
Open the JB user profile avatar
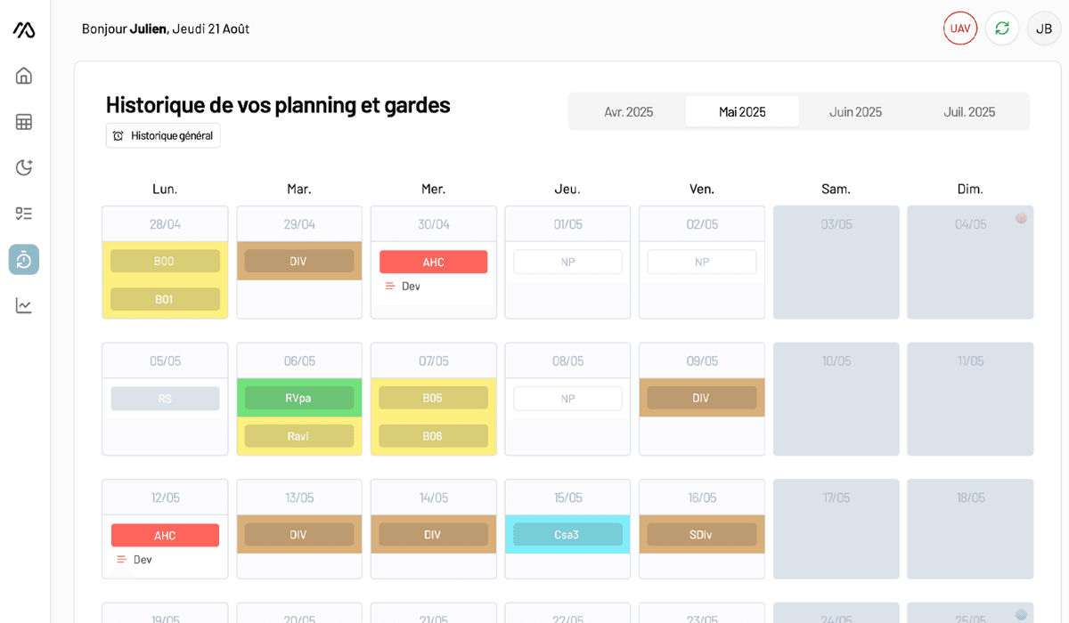[1044, 28]
